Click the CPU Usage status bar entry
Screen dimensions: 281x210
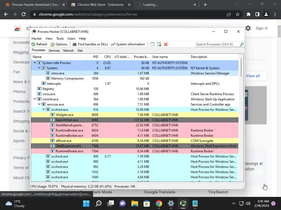coord(44,186)
